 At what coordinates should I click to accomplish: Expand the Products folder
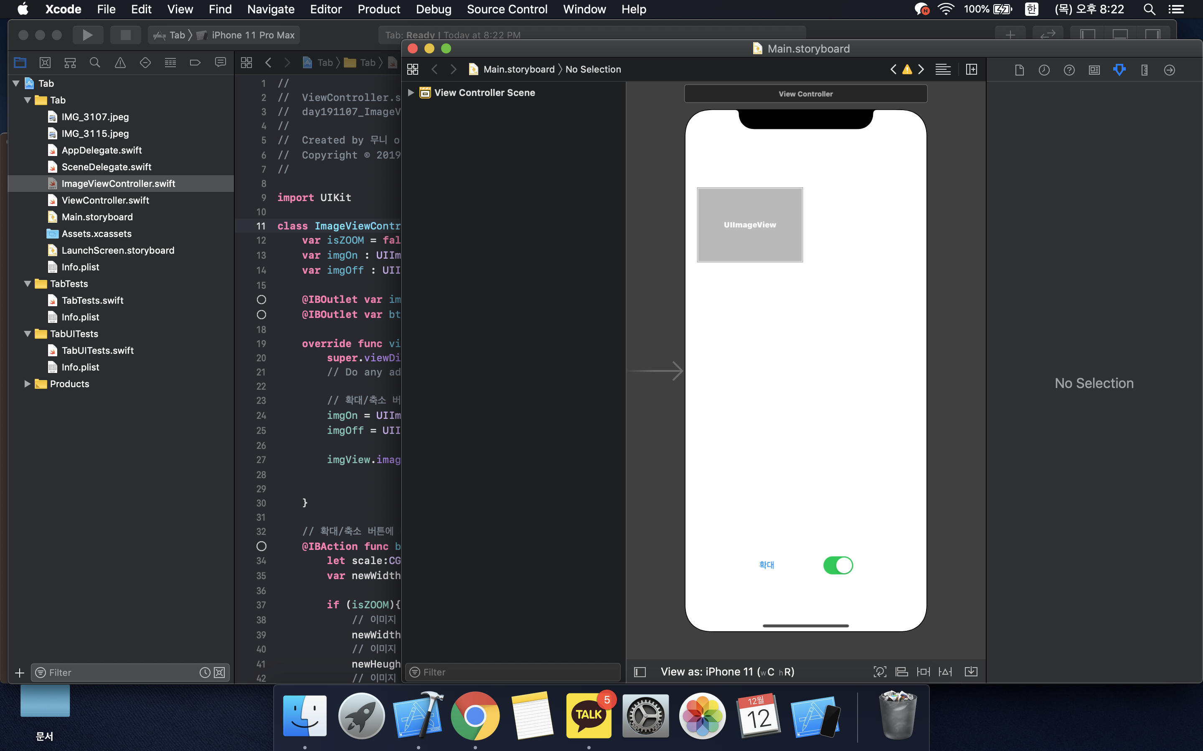click(x=27, y=383)
